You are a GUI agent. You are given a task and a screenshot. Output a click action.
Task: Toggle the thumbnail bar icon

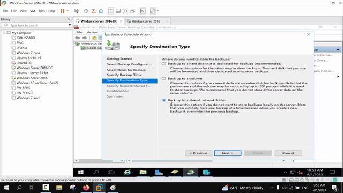[118, 11]
